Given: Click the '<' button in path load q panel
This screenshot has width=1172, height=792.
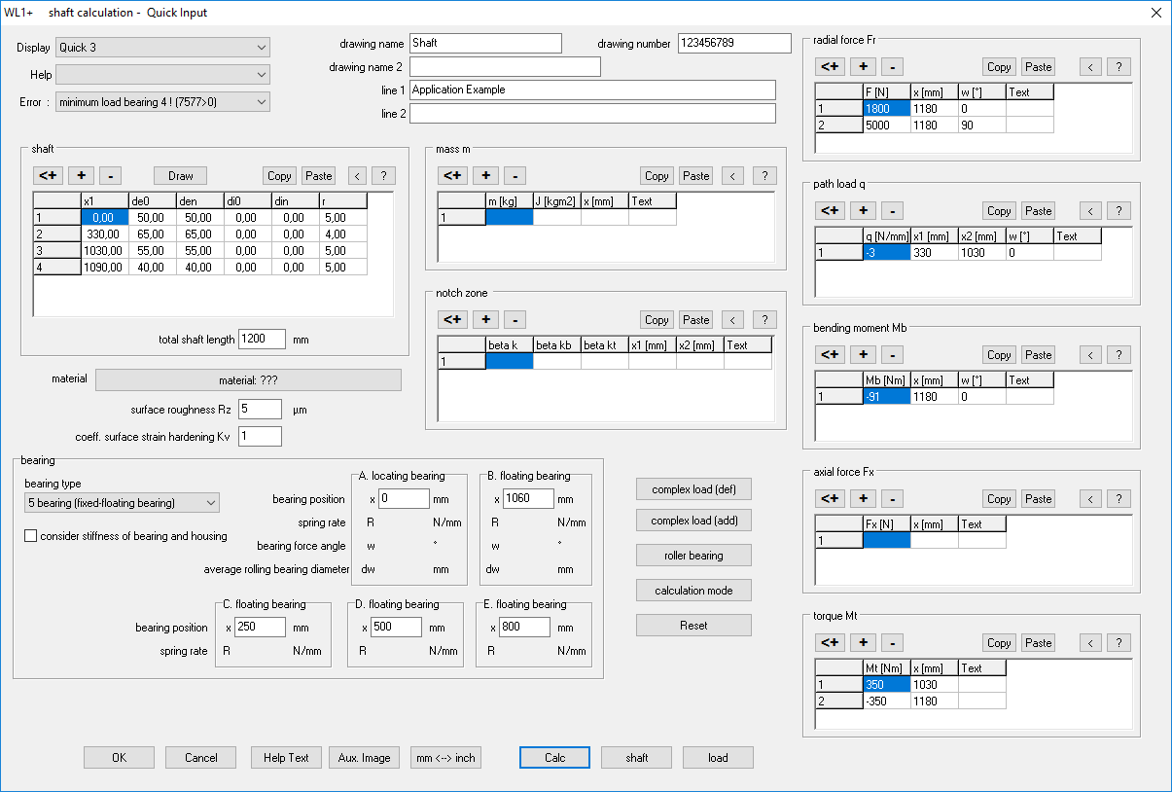Looking at the screenshot, I should [1091, 211].
